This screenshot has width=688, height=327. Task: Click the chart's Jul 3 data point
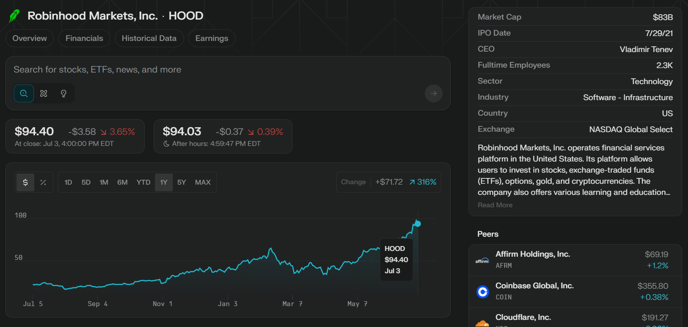pos(418,224)
